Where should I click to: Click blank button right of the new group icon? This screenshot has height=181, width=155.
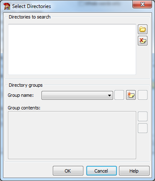pos(142,95)
